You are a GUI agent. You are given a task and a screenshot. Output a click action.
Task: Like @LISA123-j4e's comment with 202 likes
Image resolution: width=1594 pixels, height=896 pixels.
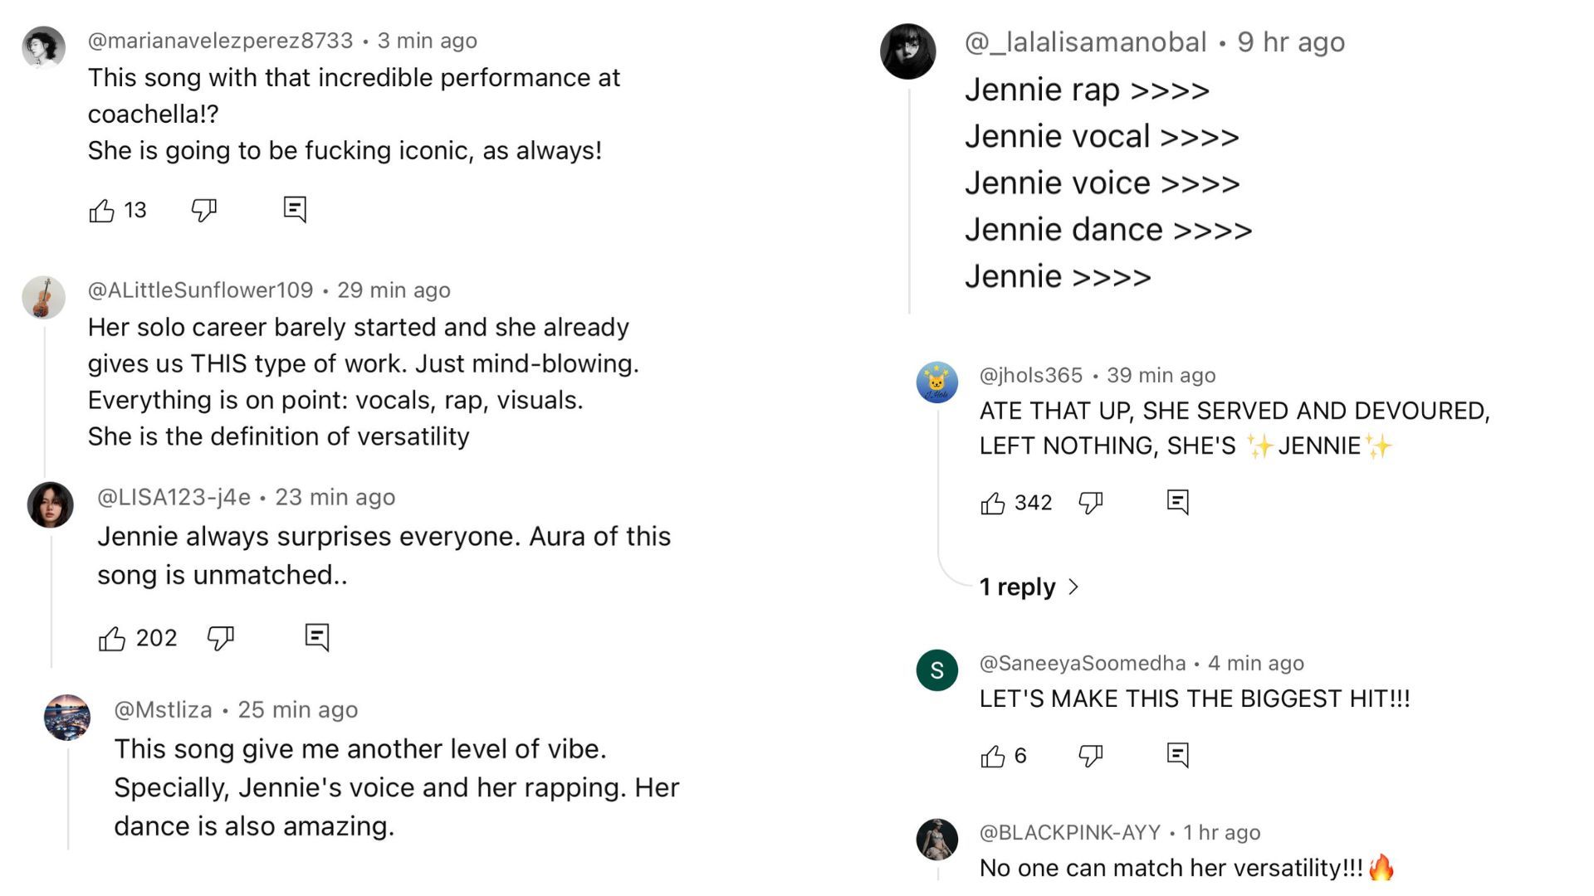(x=112, y=638)
